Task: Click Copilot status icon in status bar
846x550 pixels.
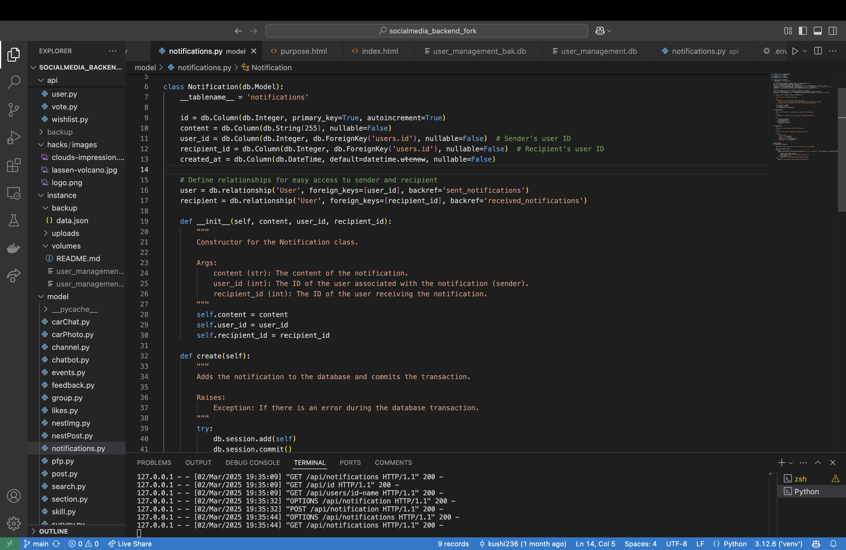Action: tap(816, 544)
